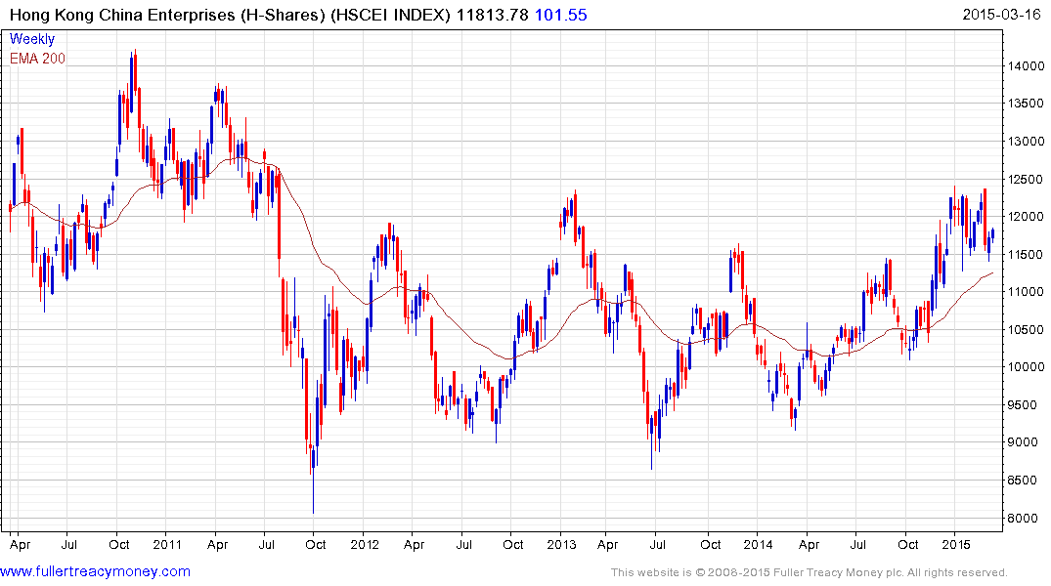Image resolution: width=1051 pixels, height=586 pixels.
Task: Click the 2015 year label on time axis
Action: click(956, 544)
